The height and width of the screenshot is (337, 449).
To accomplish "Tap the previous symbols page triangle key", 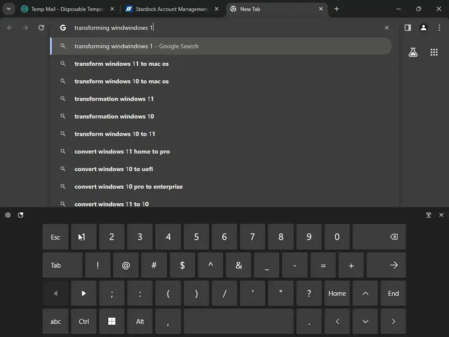I will pos(56,293).
